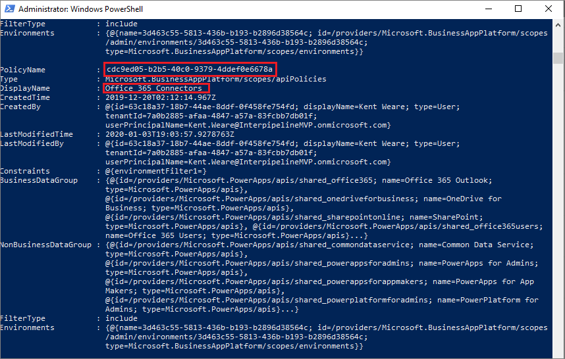Close the Windows PowerShell window
565x359 pixels.
point(549,9)
